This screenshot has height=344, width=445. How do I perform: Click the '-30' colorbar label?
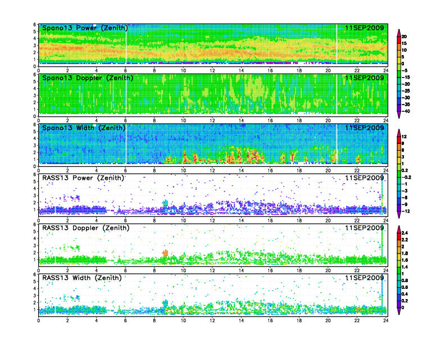point(406,98)
